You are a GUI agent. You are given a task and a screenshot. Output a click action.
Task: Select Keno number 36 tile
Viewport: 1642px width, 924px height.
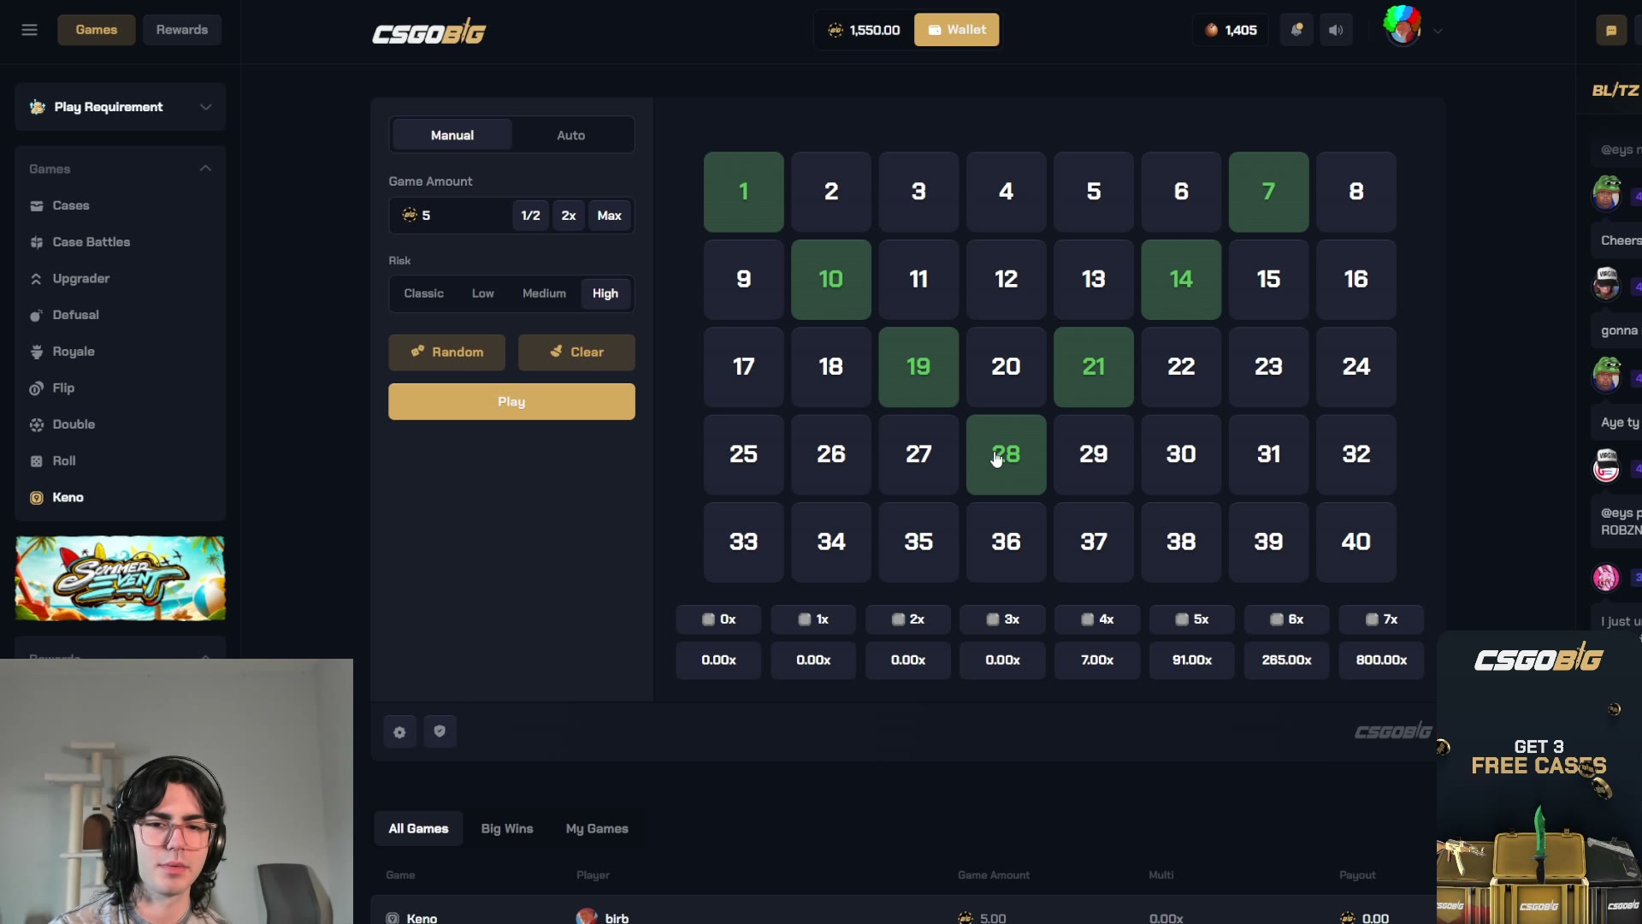pyautogui.click(x=1007, y=542)
